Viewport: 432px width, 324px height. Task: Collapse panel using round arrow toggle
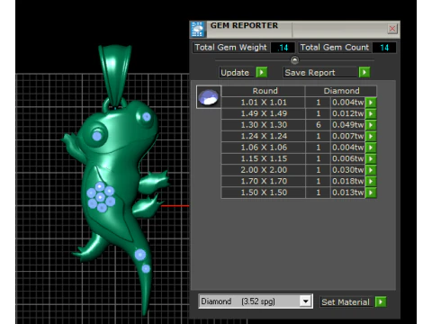pos(294,60)
